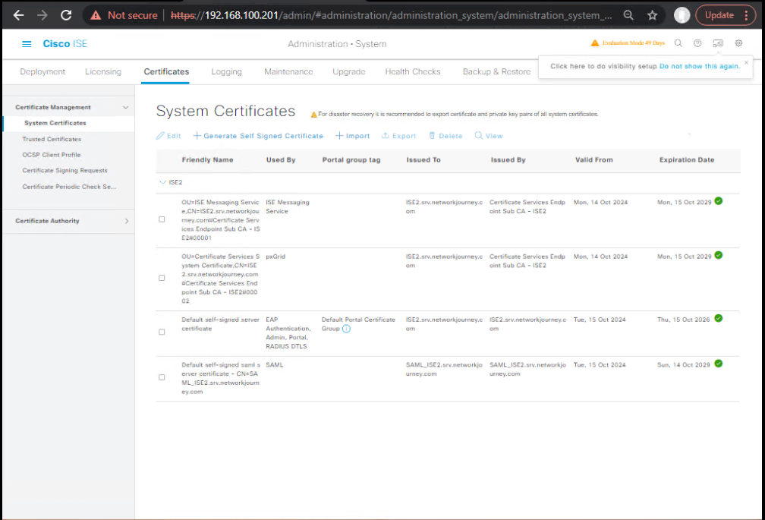Bookmark this page with the star icon
This screenshot has width=765, height=520.
[653, 15]
